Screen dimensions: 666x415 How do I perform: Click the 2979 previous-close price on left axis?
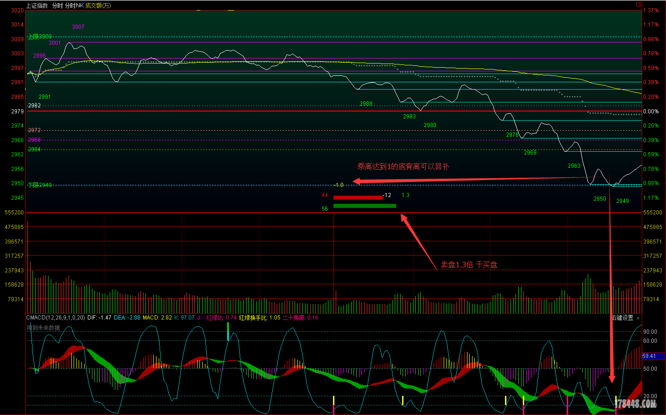pos(17,112)
